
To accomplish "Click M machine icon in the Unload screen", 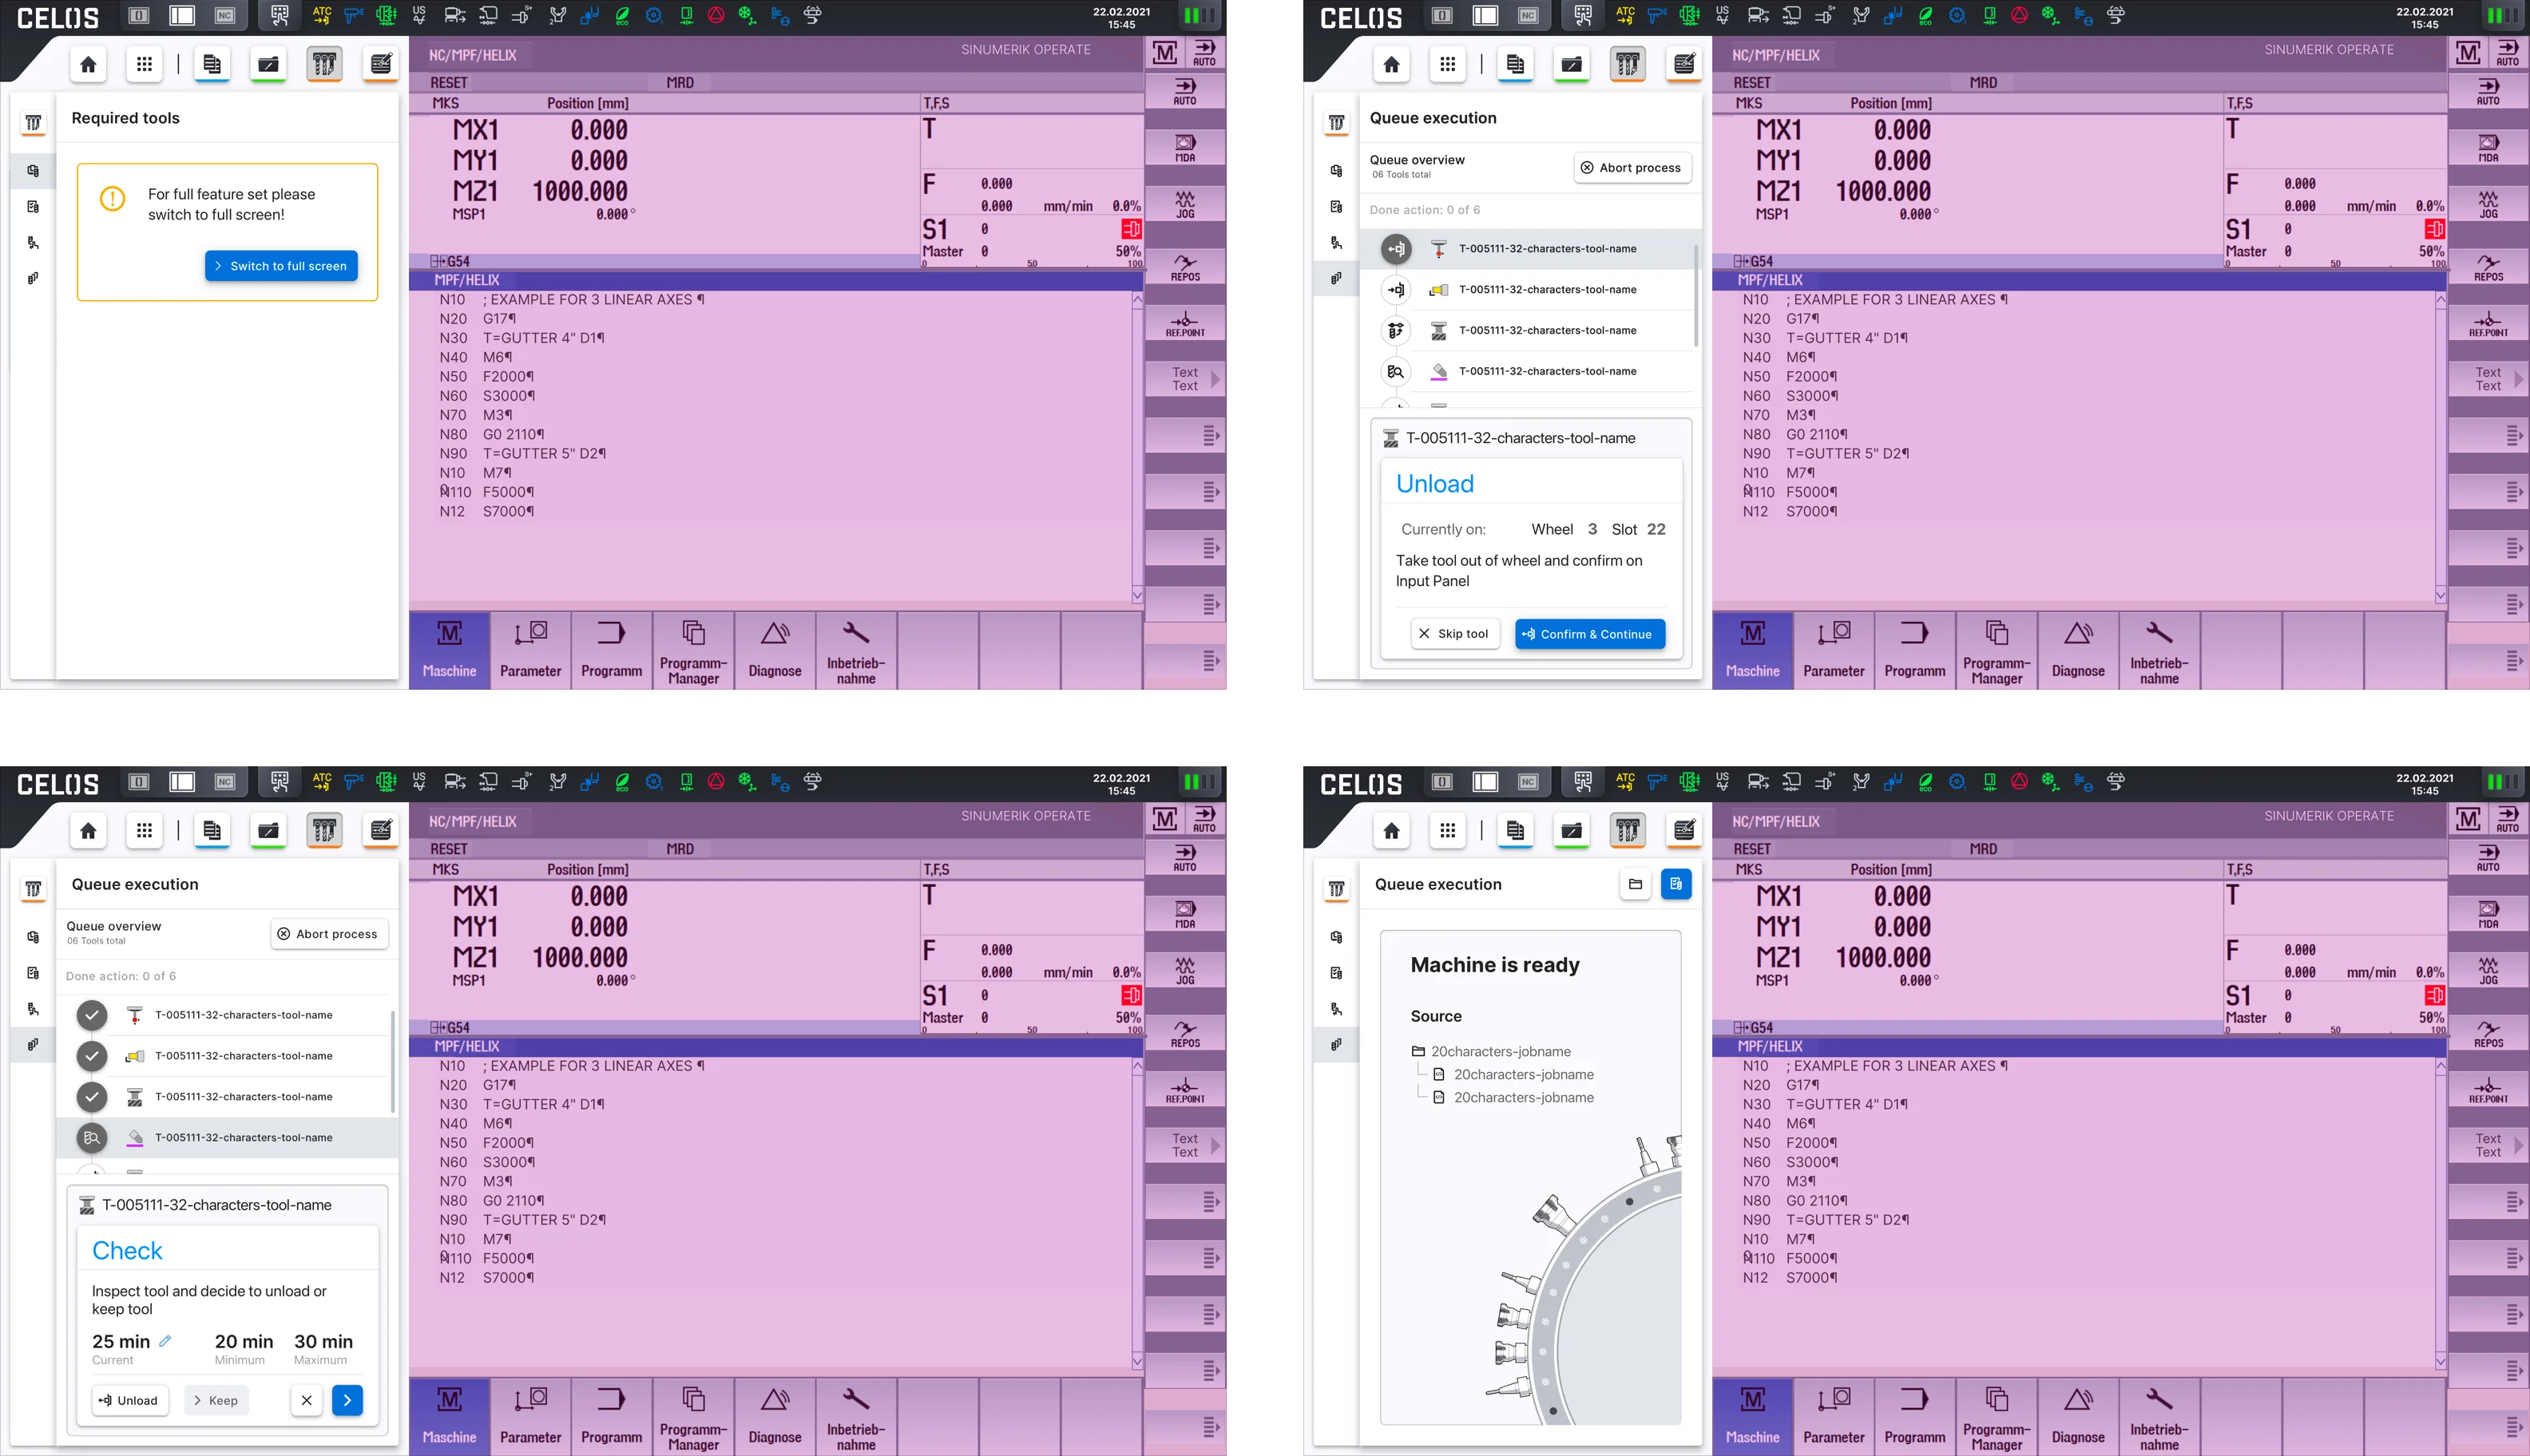I will point(2467,52).
